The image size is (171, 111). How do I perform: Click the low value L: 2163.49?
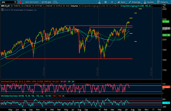click(48, 6)
